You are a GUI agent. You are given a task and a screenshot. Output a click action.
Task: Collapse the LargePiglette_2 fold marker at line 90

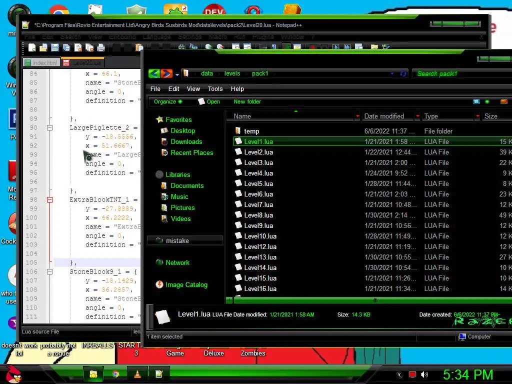pyautogui.click(x=49, y=127)
